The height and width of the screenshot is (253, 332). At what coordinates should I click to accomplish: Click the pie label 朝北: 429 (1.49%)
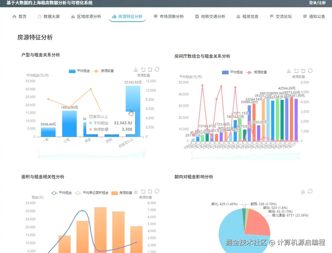tap(225, 204)
